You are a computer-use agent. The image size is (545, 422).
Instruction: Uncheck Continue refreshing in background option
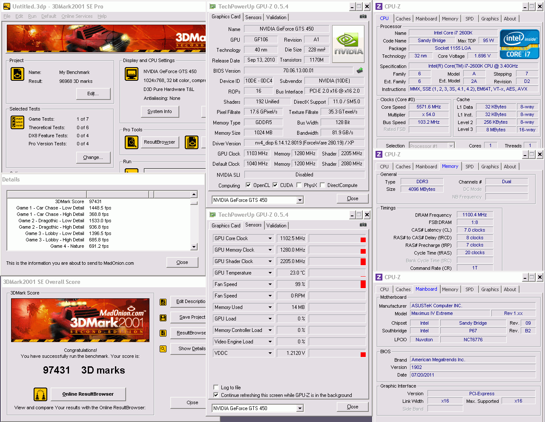[216, 395]
